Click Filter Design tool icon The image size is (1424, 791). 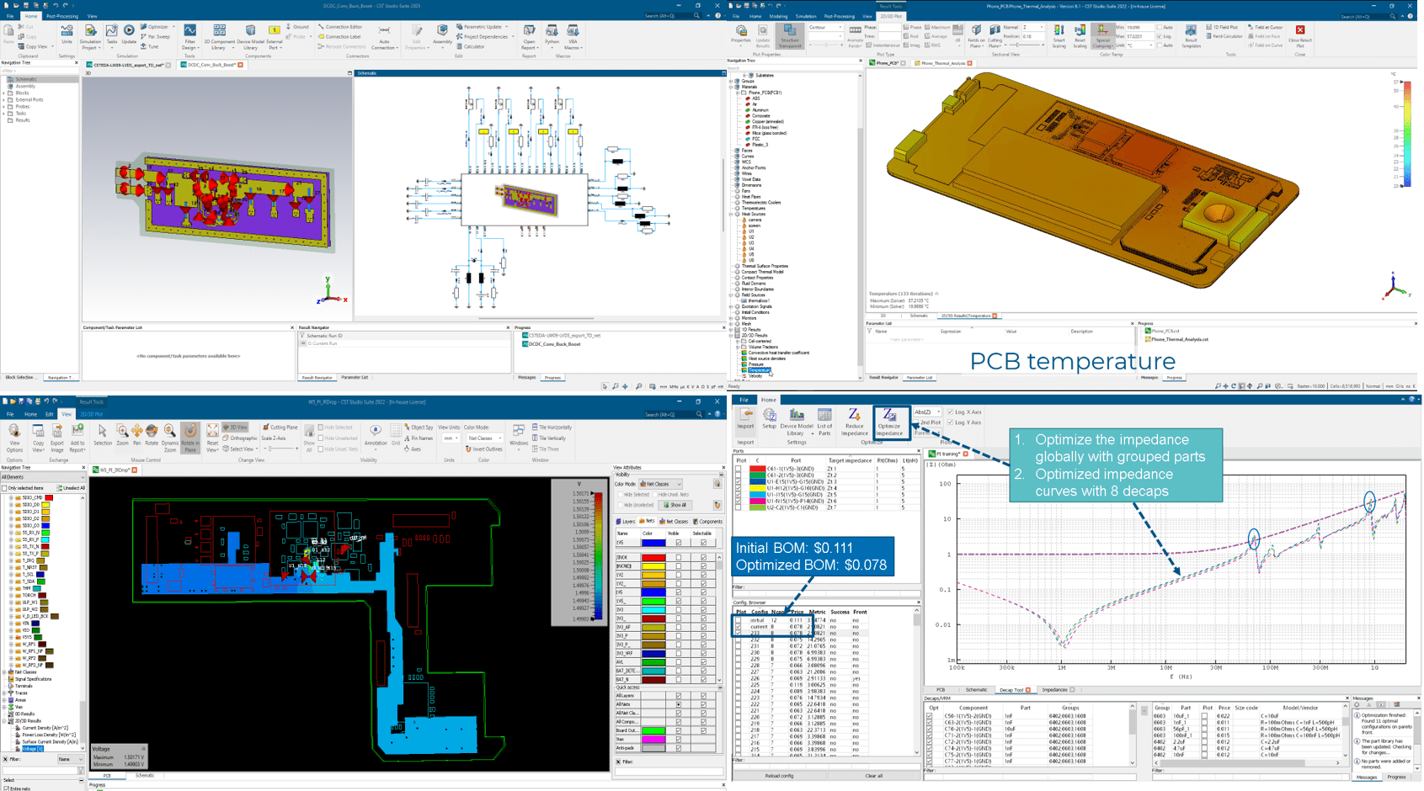click(x=189, y=37)
